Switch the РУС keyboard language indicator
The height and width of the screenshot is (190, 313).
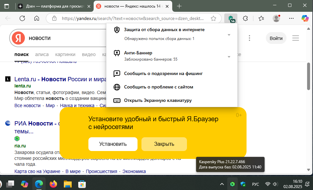(x=255, y=184)
